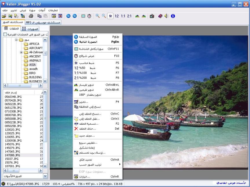Screen dimensions: 250x187
Task: Open the blue info icon in toolbar
Action: pyautogui.click(x=173, y=16)
